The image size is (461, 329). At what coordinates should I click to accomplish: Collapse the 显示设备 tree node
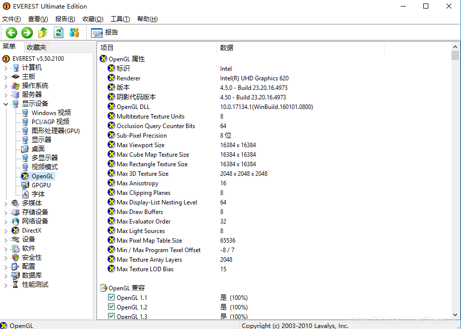(6, 104)
